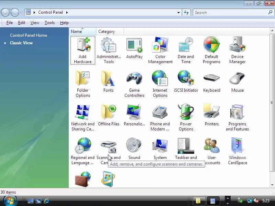Open Programs and Features

click(237, 117)
